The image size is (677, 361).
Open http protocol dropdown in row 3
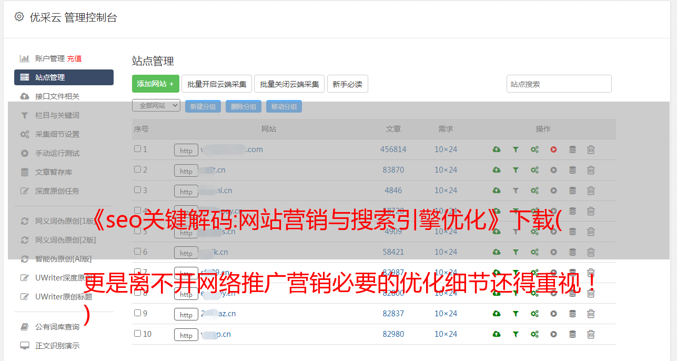tap(186, 192)
